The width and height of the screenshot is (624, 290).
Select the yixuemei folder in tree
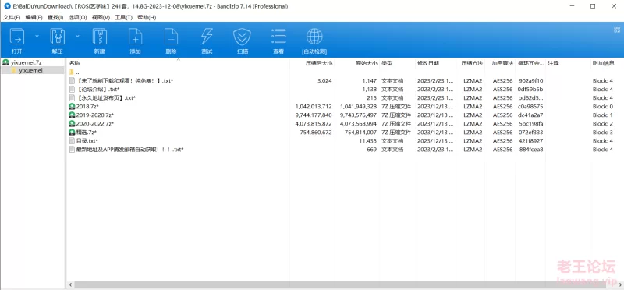pyautogui.click(x=30, y=70)
